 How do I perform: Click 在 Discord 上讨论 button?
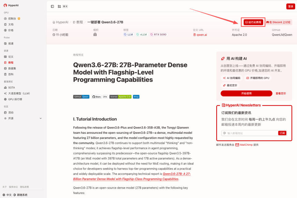278,22
